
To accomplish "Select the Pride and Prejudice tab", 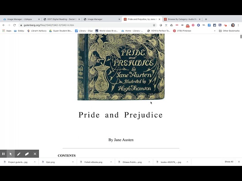I will coord(142,19).
